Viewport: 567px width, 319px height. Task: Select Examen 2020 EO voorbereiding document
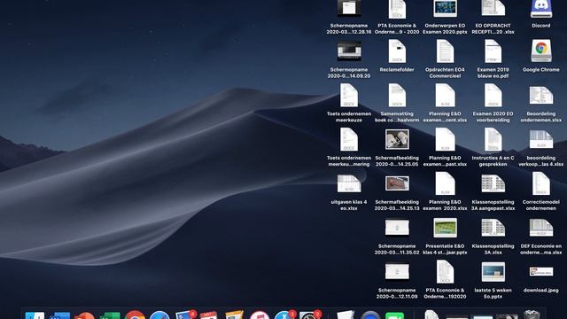point(493,96)
